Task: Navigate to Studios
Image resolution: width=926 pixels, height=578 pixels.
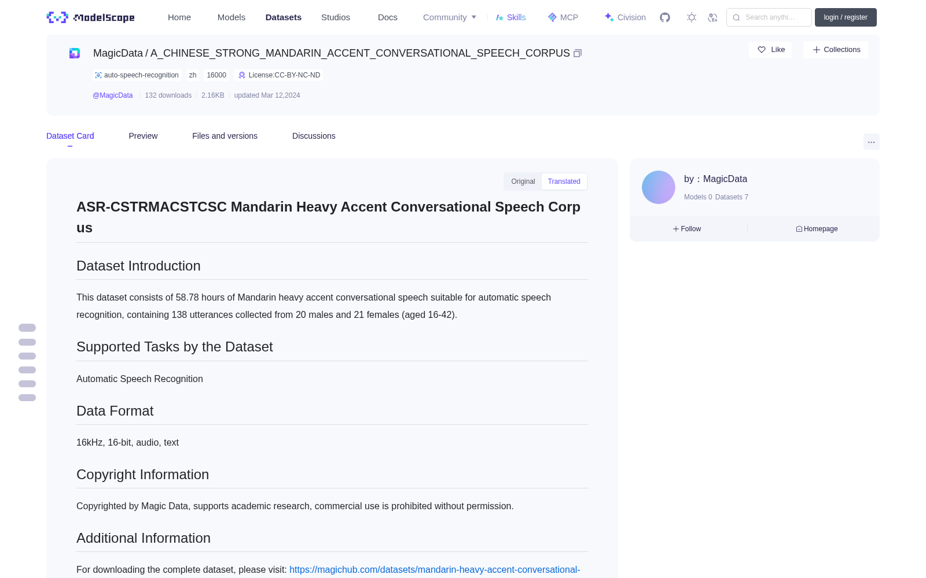Action: coord(336,17)
